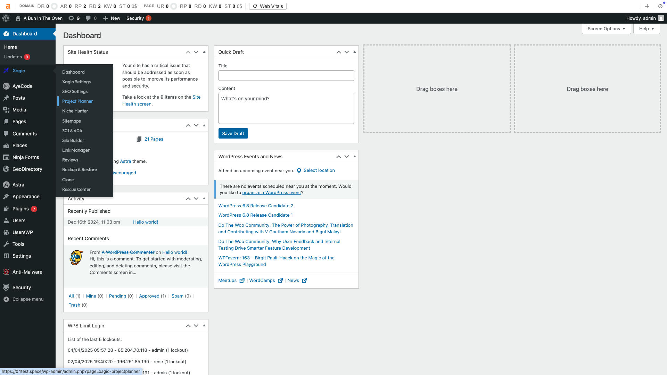Open the Screen Options dropdown
The height and width of the screenshot is (375, 667).
click(x=606, y=29)
